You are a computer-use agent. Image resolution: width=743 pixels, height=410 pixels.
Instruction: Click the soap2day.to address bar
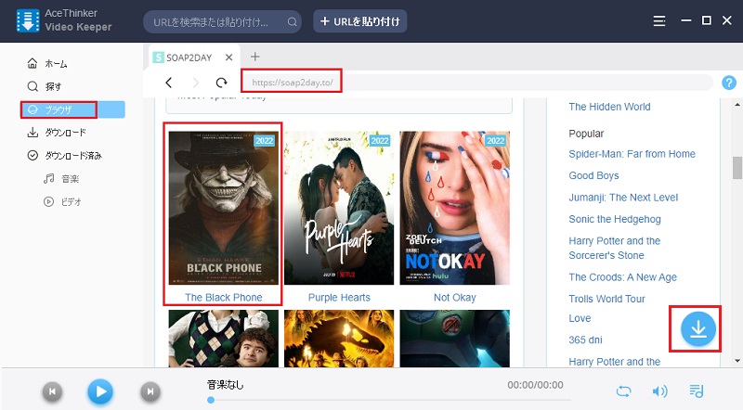476,83
